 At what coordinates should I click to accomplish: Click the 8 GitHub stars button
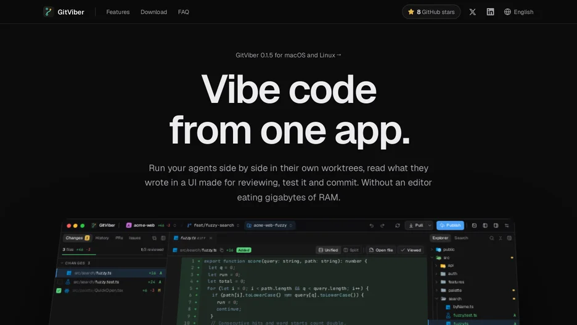pos(431,12)
